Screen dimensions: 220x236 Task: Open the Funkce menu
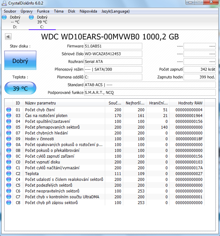point(43,11)
